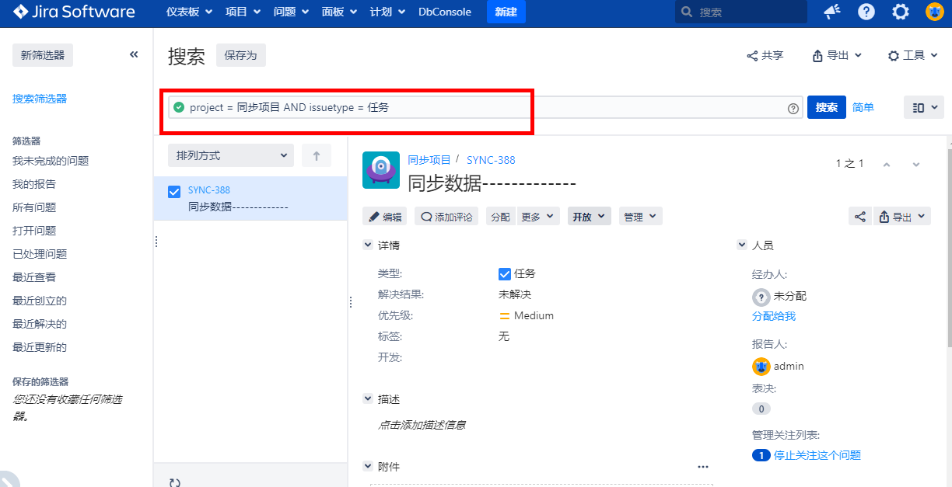Click the JQL syntax help icon
Screen dimensions: 952x487
[793, 109]
